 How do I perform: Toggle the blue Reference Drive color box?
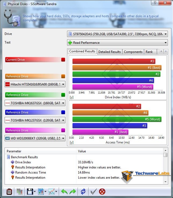click(x=63, y=112)
